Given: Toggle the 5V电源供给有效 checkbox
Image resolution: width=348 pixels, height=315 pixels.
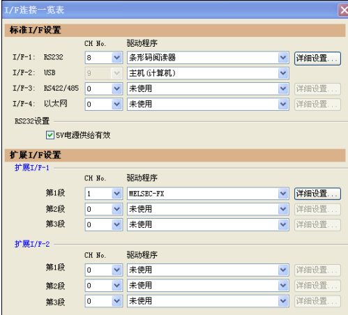Looking at the screenshot, I should (x=50, y=135).
